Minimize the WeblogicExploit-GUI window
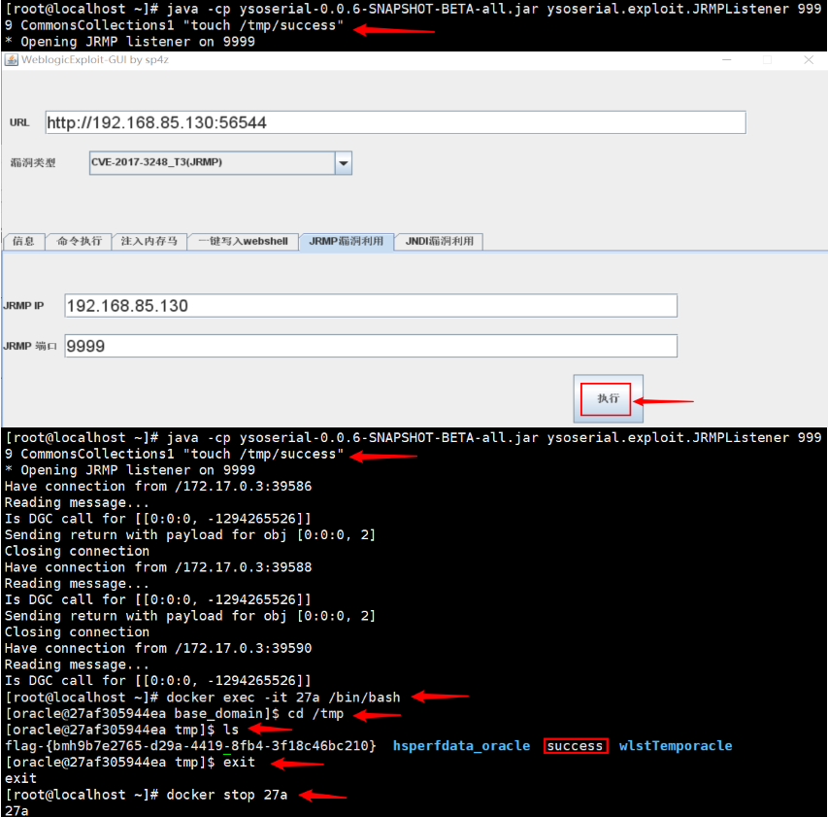The height and width of the screenshot is (817, 828). (x=727, y=59)
